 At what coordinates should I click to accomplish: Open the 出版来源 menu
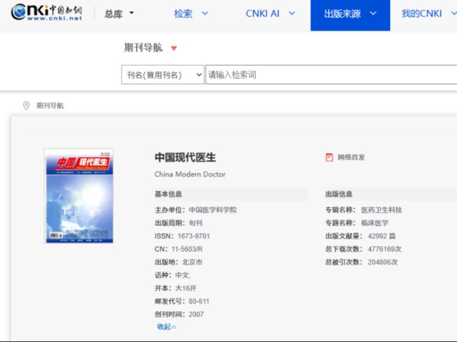point(350,15)
